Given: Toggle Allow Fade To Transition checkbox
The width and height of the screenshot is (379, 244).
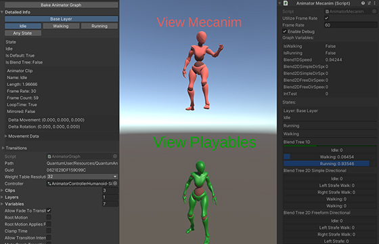Looking at the screenshot, I should (x=49, y=211).
